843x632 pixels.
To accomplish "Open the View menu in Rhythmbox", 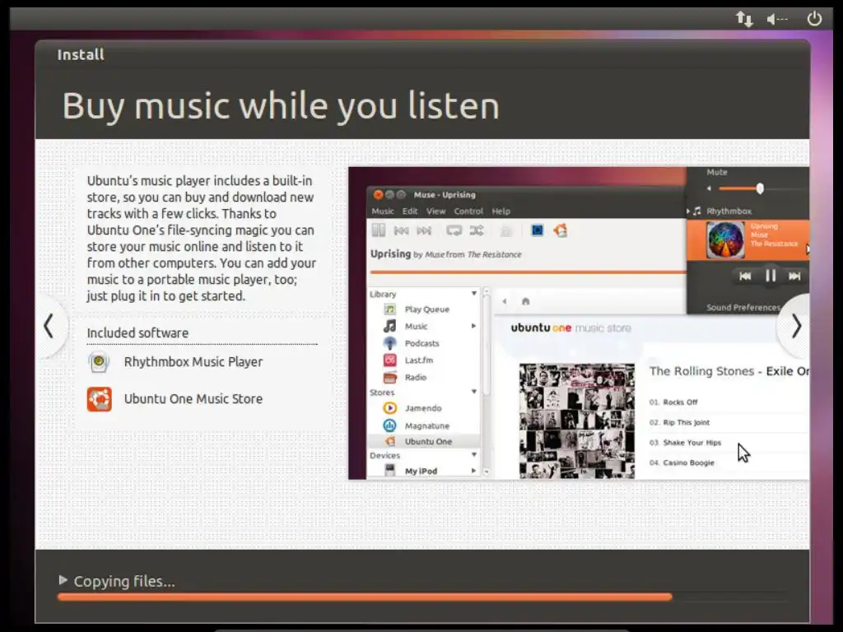I will (x=436, y=211).
